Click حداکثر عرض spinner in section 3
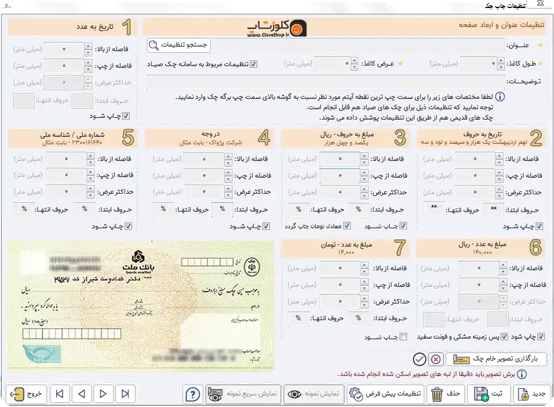Screen dimensions: 554x407 (x=365, y=192)
